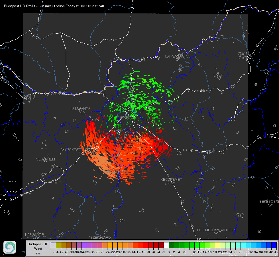Click the bright purple legend swatch
The width and height of the screenshot is (279, 257).
tap(84, 245)
